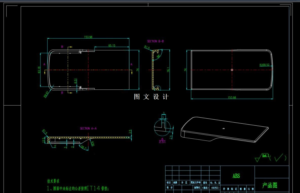Click the 58.7 angle dimension
Screen dimensions: 300x193
coord(84,147)
